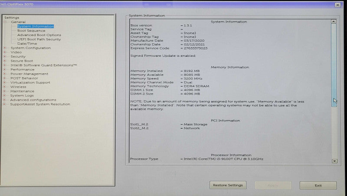Image resolution: width=347 pixels, height=196 pixels.
Task: Click the Manufacture Date value 03/17/2020
Action: (194, 41)
